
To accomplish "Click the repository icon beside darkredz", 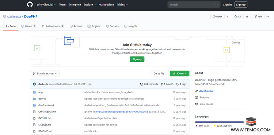I will point(4,16).
